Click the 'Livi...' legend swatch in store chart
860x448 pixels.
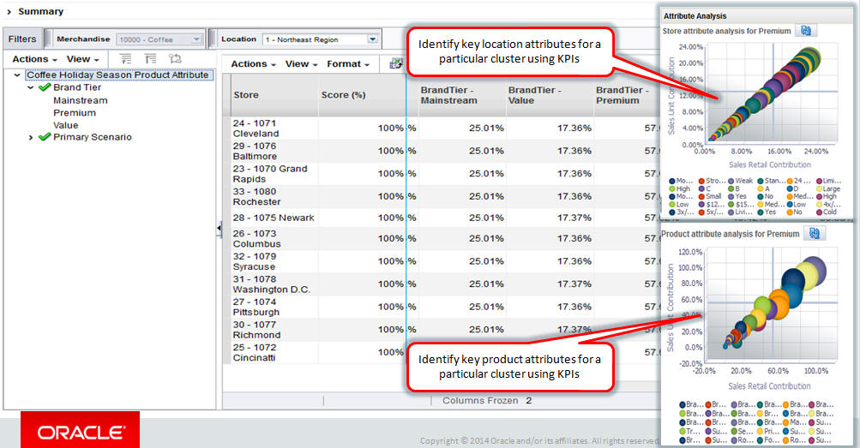point(731,212)
